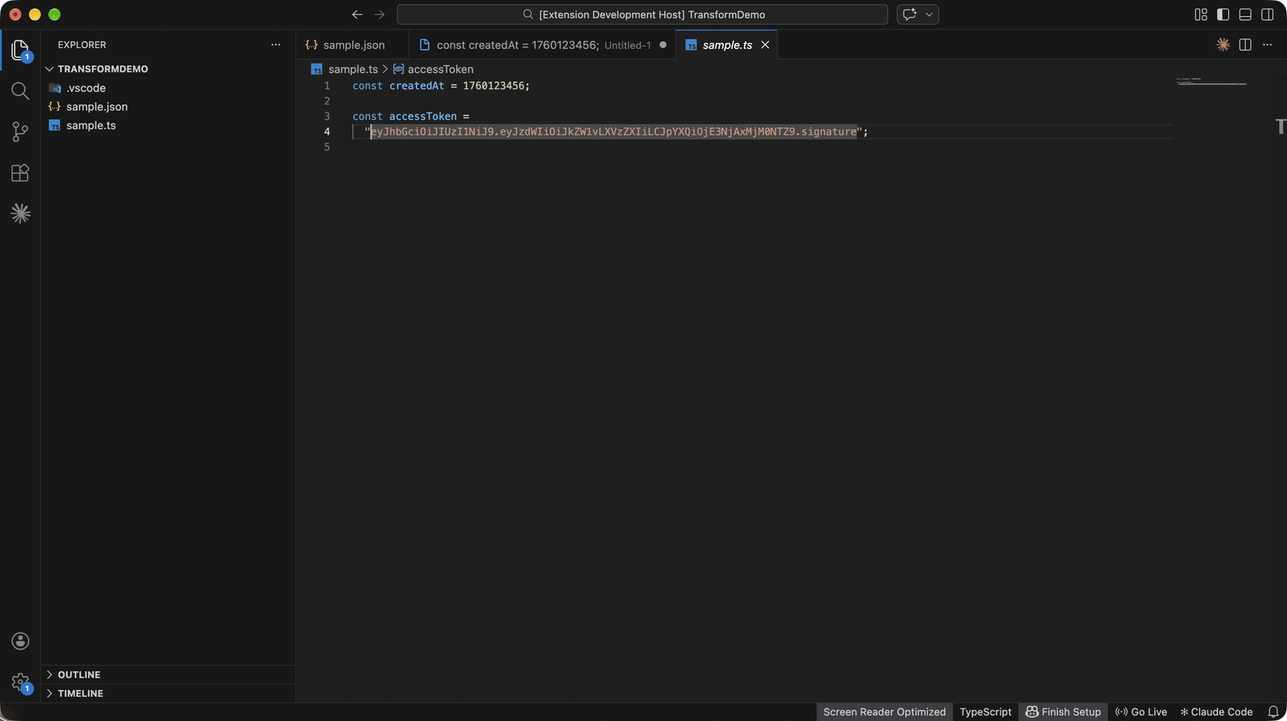Open the Copilot chat icon in title bar

910,14
